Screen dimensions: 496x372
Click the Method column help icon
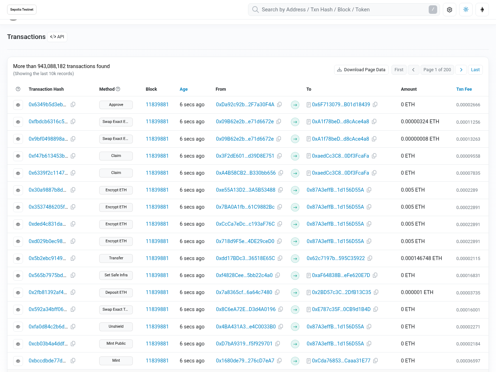pos(118,89)
